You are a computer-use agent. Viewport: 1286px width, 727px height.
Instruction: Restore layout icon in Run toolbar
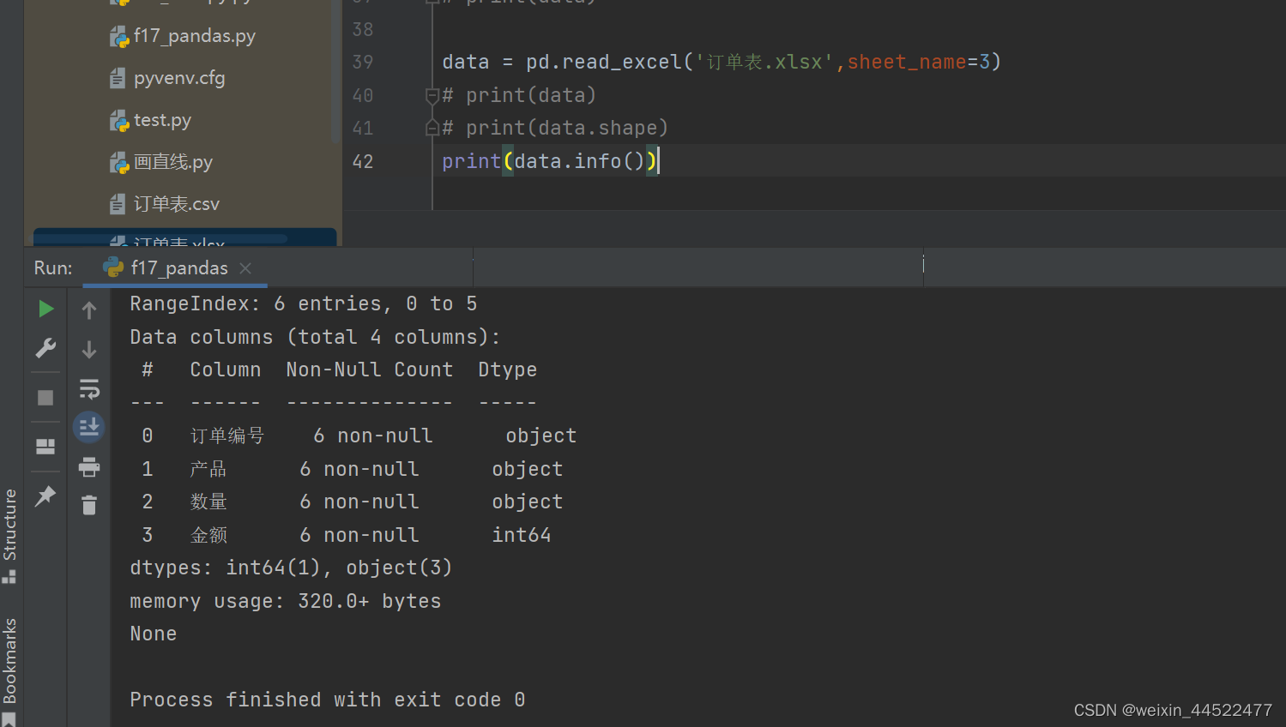pos(45,447)
